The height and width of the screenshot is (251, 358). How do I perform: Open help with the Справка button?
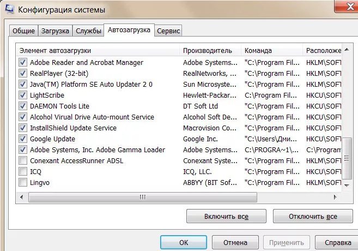(x=338, y=242)
